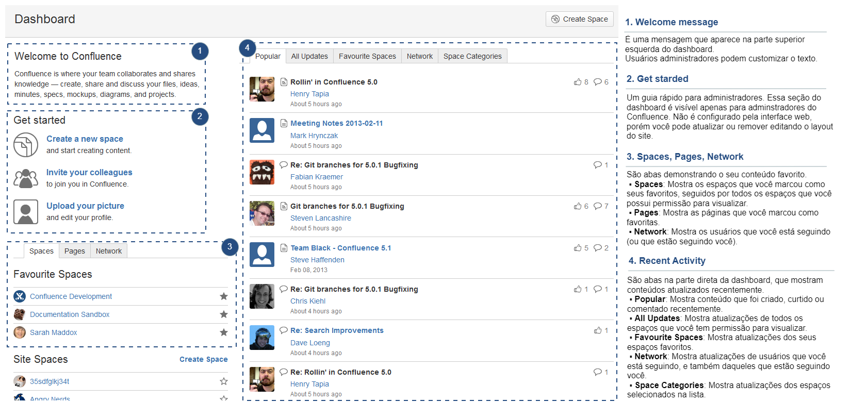Click likes icon on Re: Search Improvements

point(598,330)
